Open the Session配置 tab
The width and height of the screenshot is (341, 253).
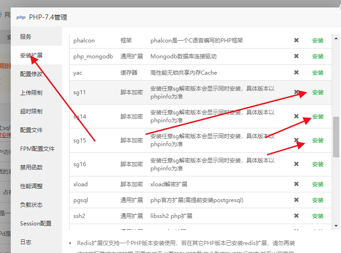tap(36, 223)
